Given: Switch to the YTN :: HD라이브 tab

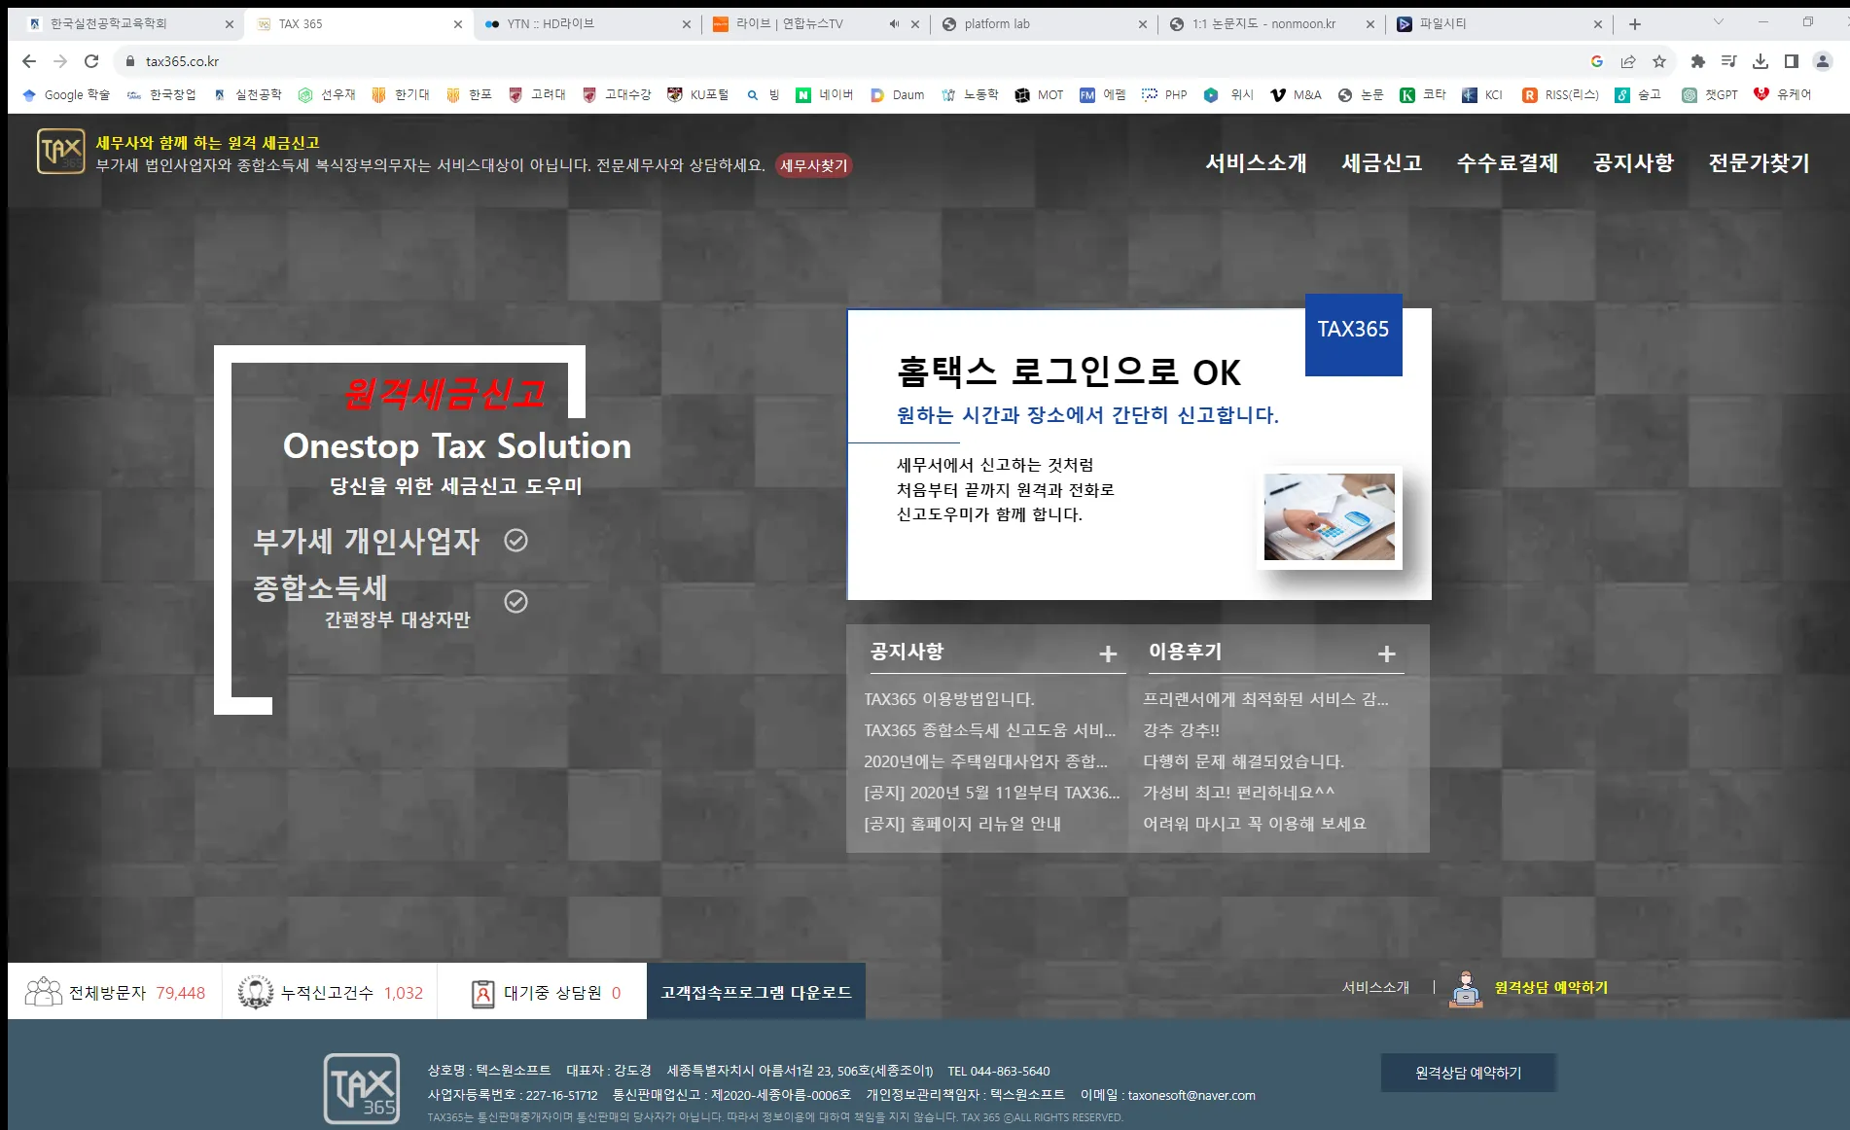Looking at the screenshot, I should 587,24.
